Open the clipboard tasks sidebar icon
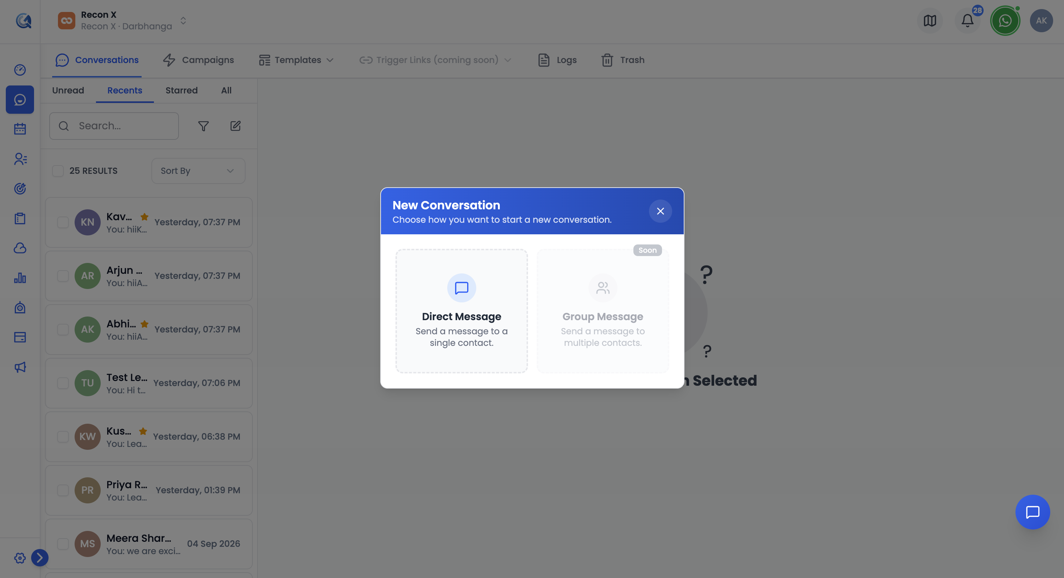The width and height of the screenshot is (1064, 578). coord(20,218)
